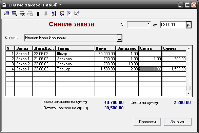The height and width of the screenshot is (133, 199).
Task: Click row number 3 cell
Action: coord(10,64)
